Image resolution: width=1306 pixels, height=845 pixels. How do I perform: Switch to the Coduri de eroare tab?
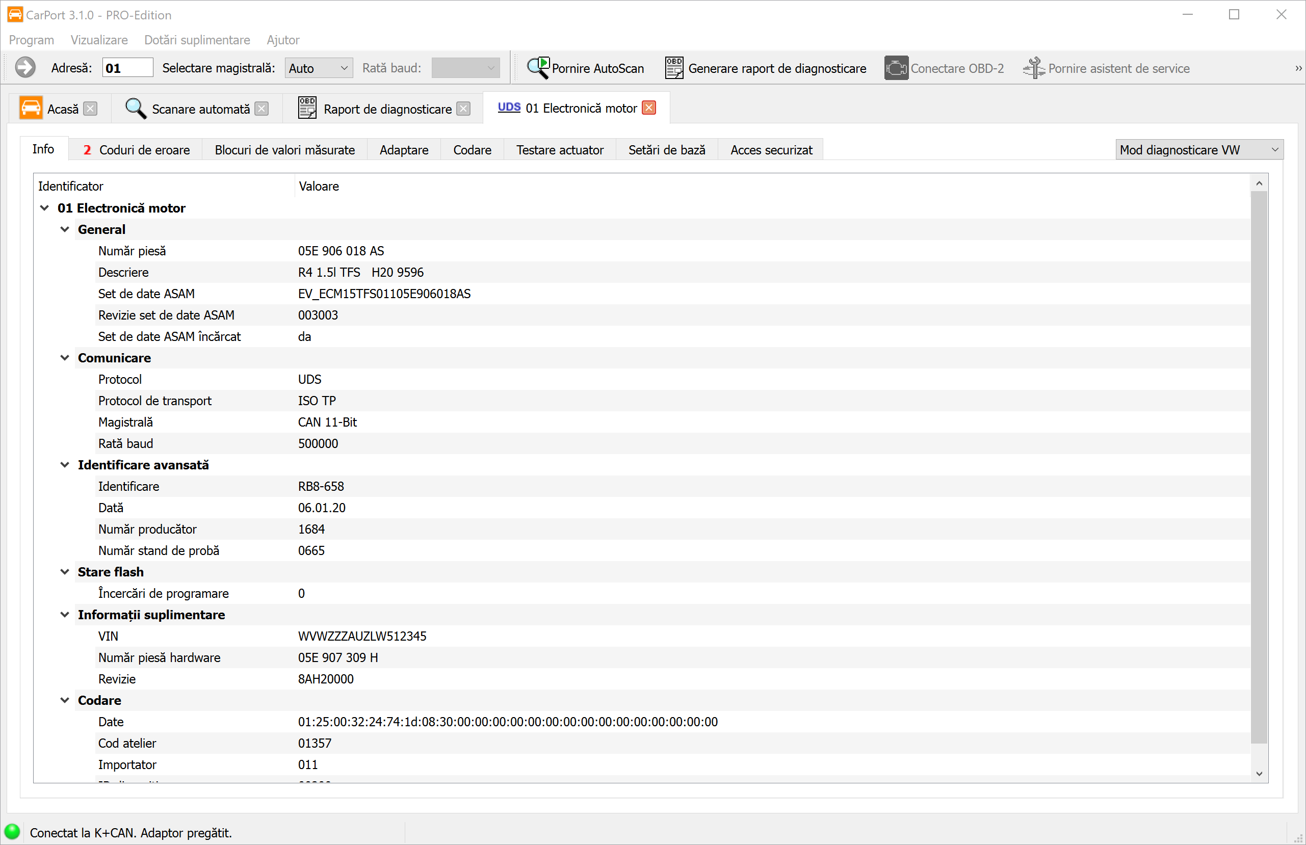point(136,150)
